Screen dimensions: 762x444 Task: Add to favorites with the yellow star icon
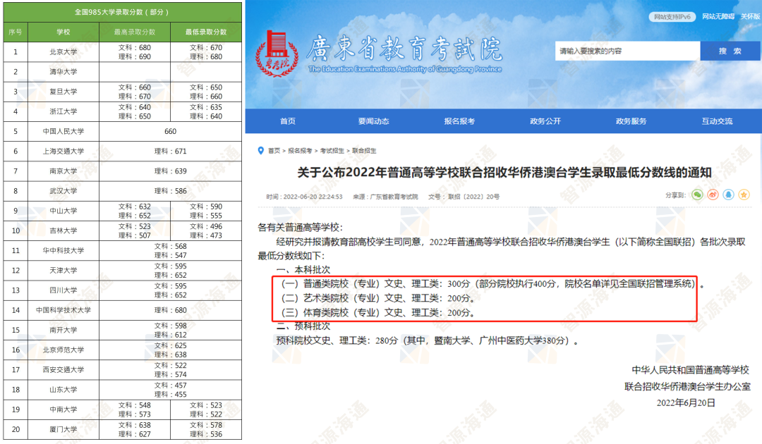(744, 195)
